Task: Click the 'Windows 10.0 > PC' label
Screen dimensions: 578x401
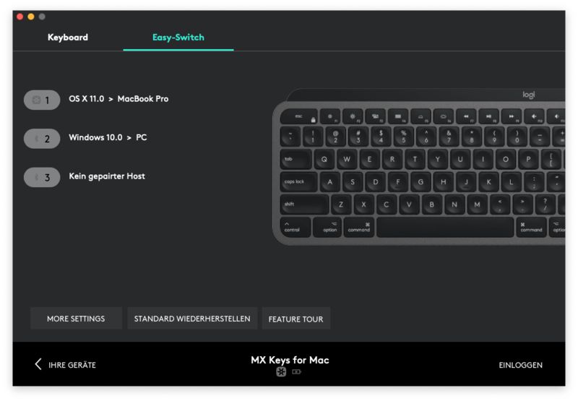Action: [108, 137]
